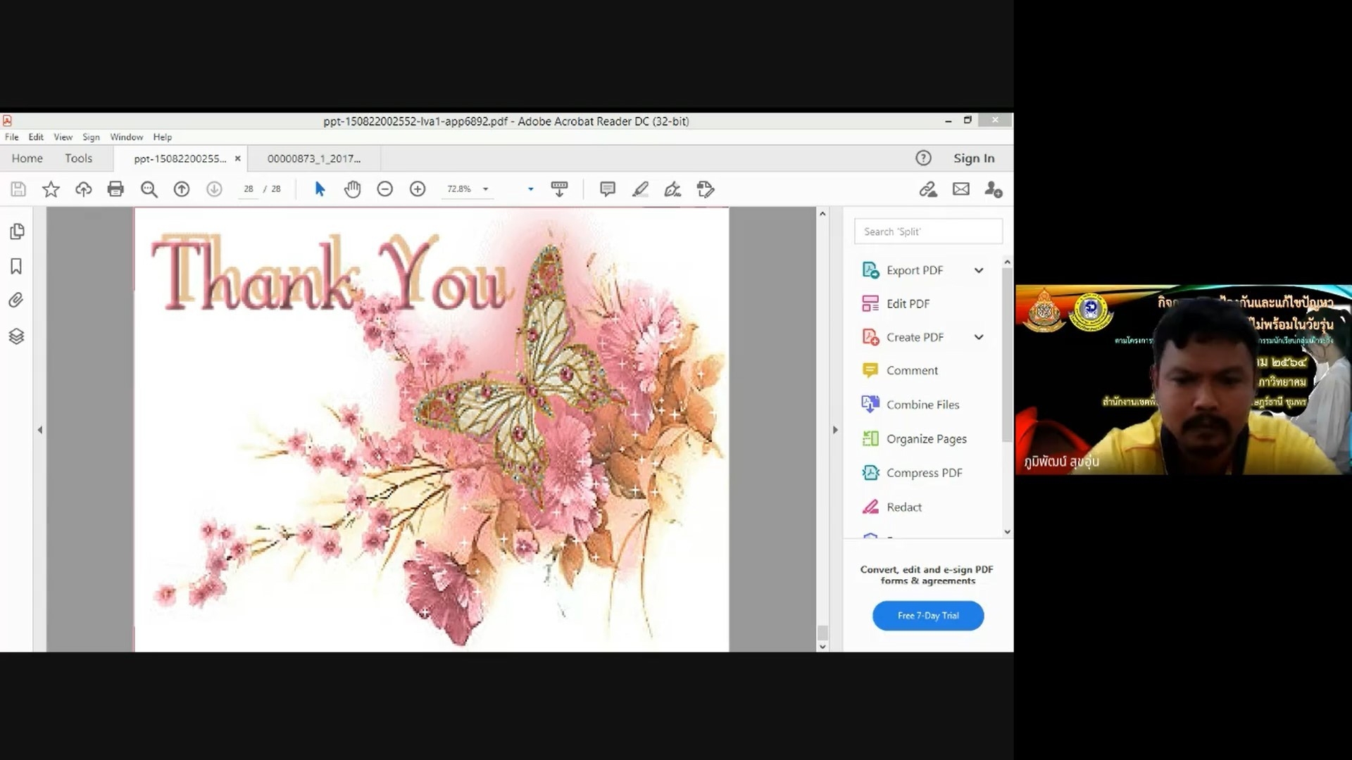The height and width of the screenshot is (760, 1352).
Task: Expand the left navigation pane arrow
Action: pyautogui.click(x=40, y=429)
